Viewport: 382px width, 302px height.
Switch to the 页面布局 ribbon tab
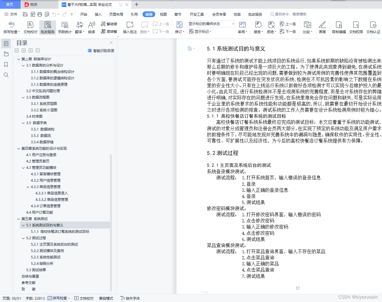116,14
